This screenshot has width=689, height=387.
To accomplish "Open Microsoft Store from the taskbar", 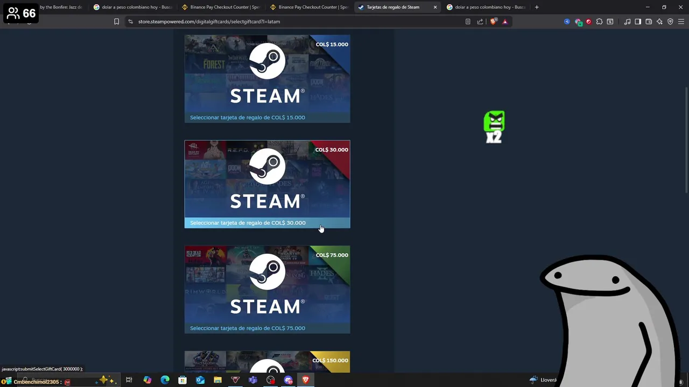I will point(182,380).
